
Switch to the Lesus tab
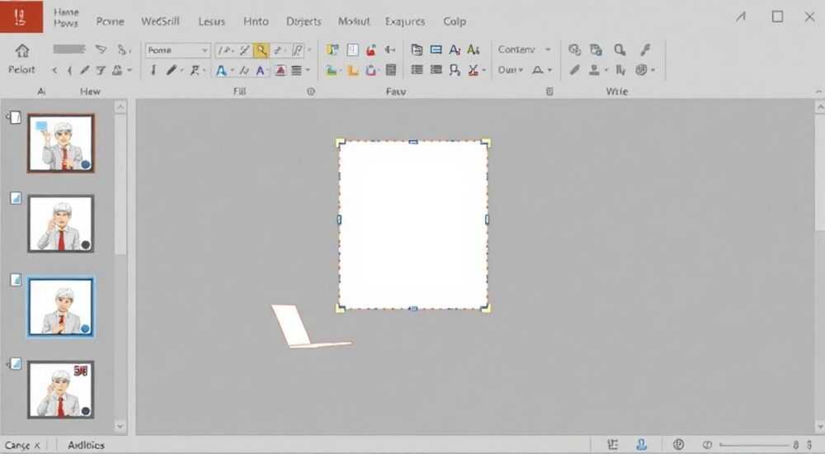click(211, 21)
